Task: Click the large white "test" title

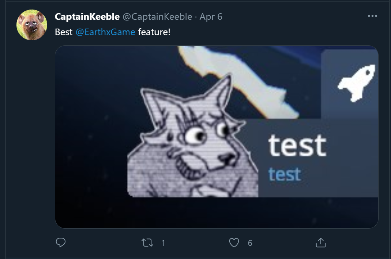Action: (x=297, y=145)
